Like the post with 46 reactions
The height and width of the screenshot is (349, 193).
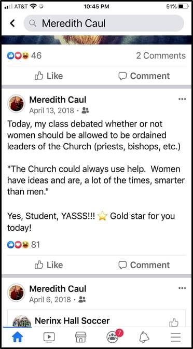pos(49,76)
